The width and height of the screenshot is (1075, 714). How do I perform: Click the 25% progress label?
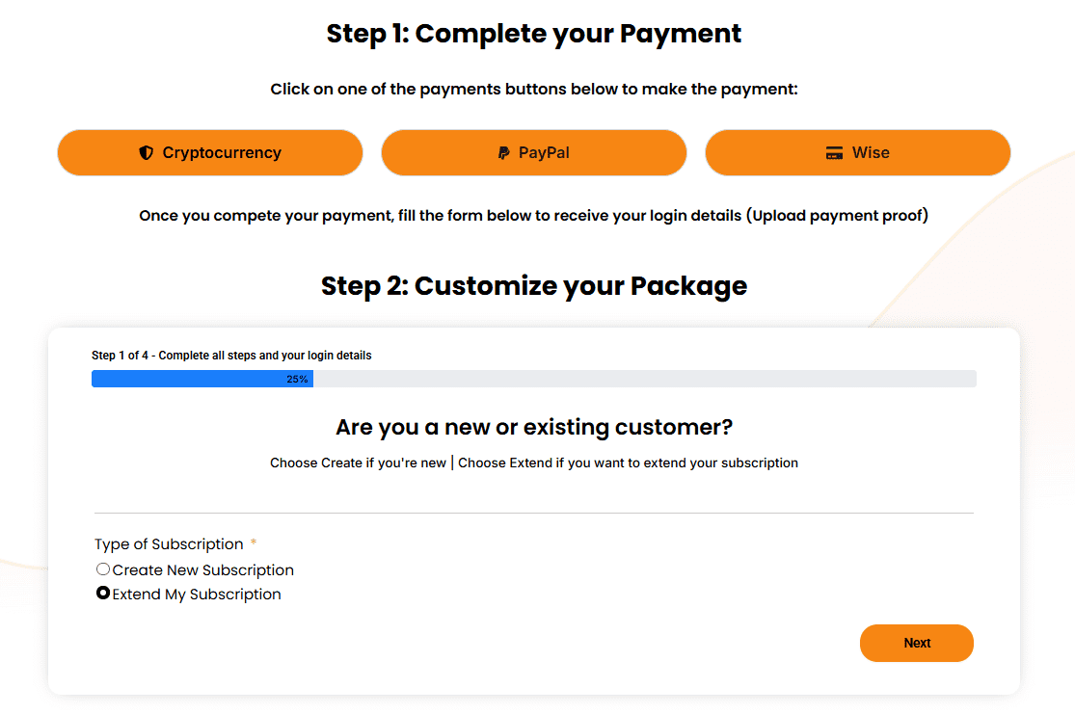point(297,380)
